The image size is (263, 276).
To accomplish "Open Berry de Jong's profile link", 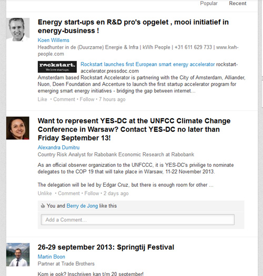I will 82,206.
